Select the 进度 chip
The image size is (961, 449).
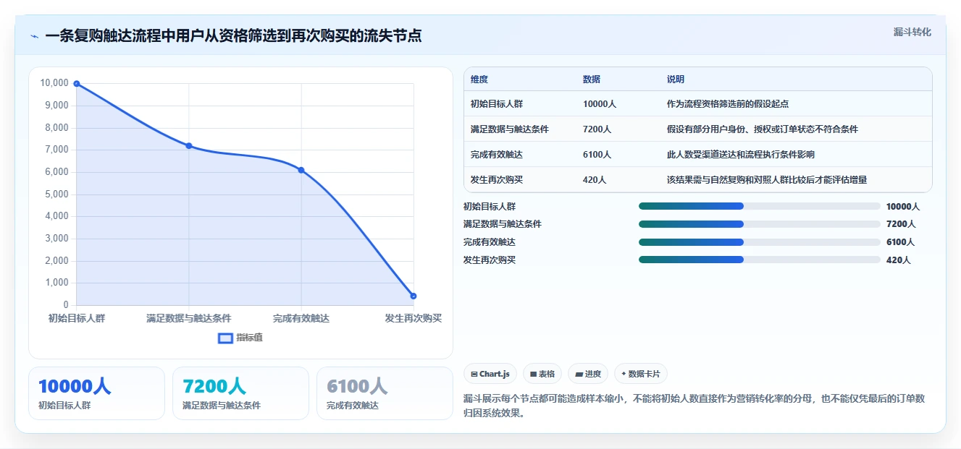588,374
